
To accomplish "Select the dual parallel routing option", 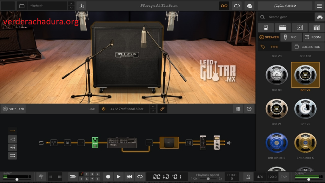I will coord(12,156).
